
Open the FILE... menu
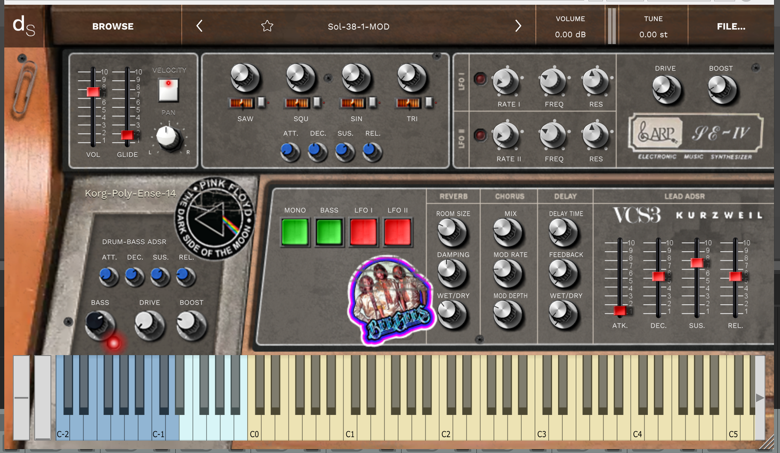coord(730,26)
